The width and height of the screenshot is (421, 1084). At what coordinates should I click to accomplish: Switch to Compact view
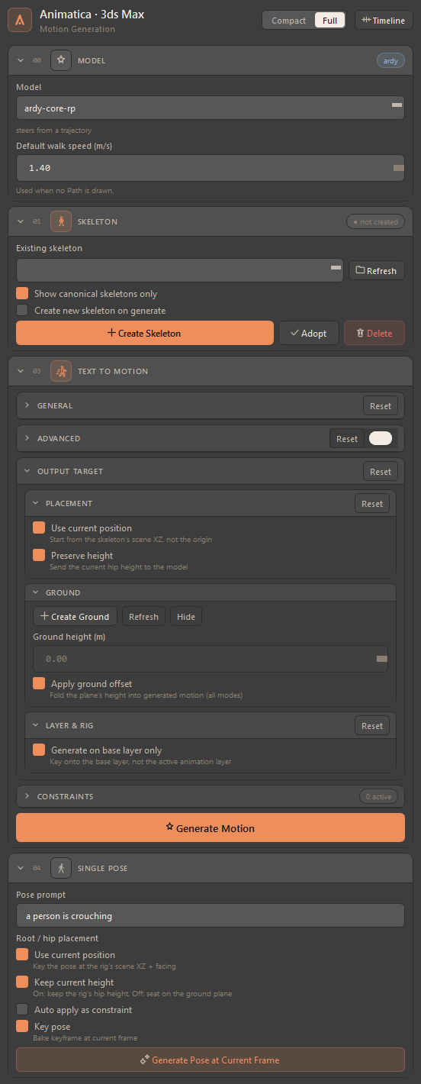289,21
